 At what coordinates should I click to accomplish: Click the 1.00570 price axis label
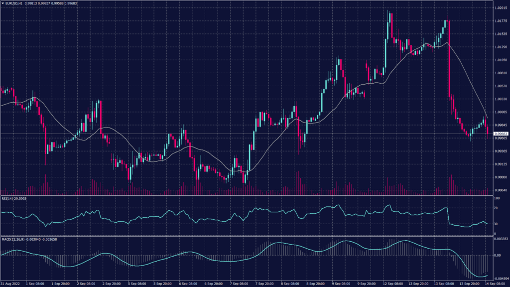(500, 86)
